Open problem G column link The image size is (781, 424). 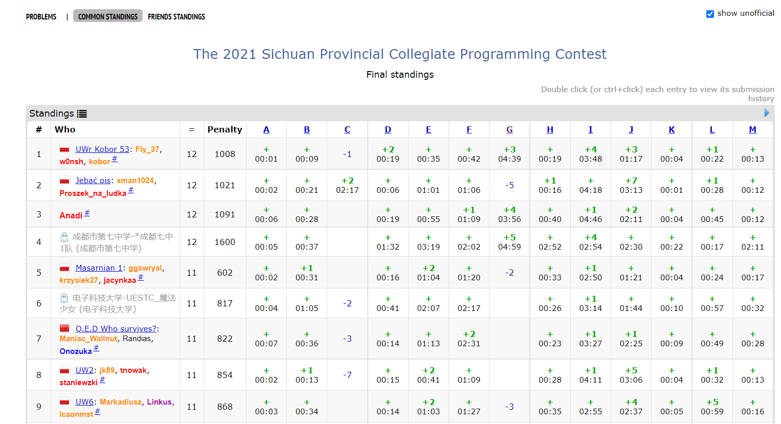(x=509, y=130)
